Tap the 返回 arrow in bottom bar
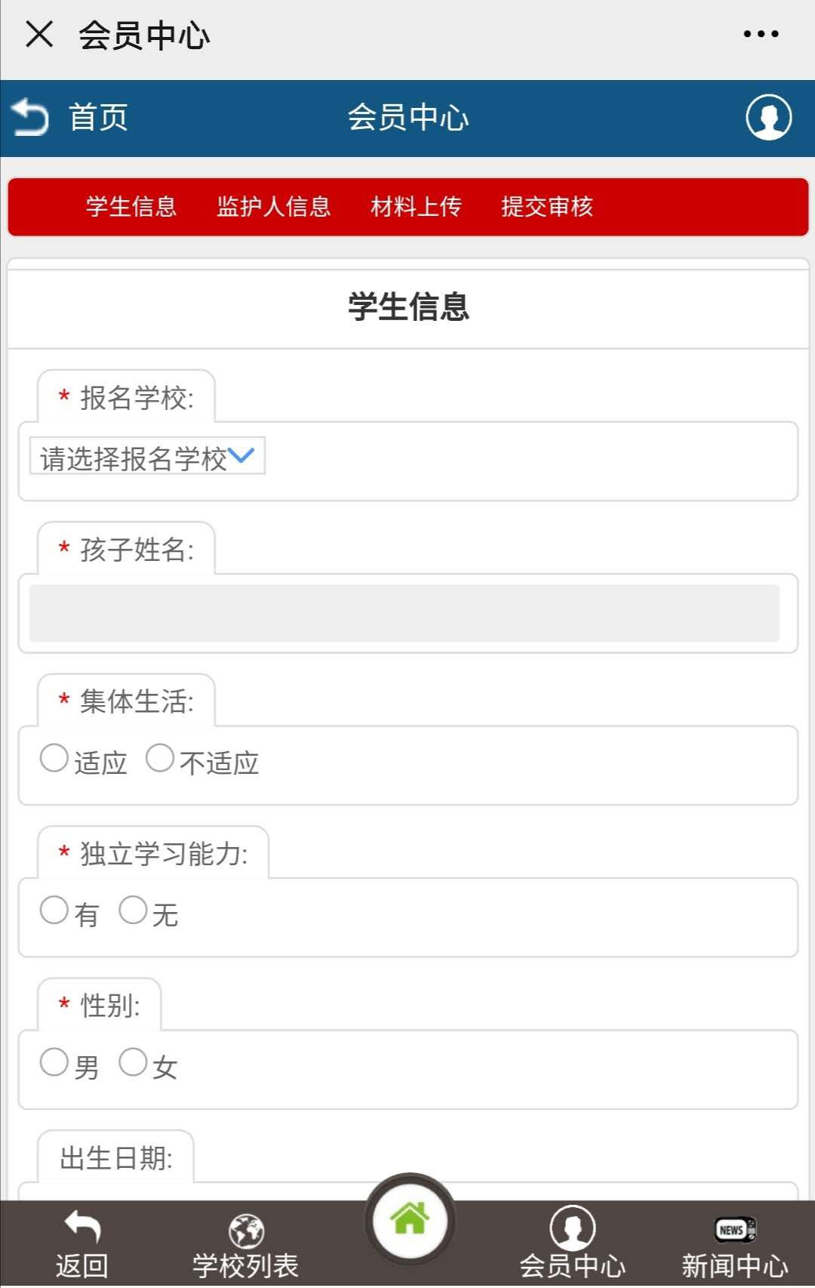The width and height of the screenshot is (815, 1288). pos(82,1228)
